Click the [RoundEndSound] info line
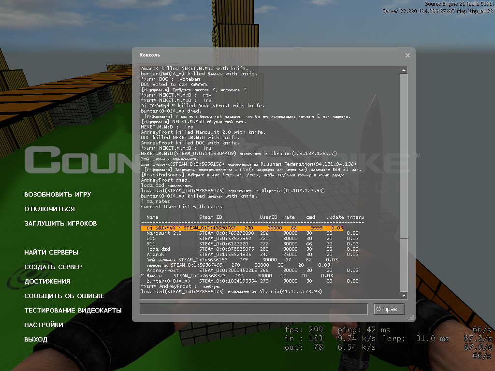 [243, 175]
